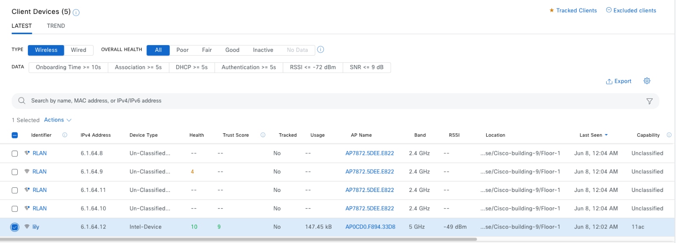Click info icon next to Overall Health filters
Viewport: 676px width, 243px height.
[x=321, y=50]
